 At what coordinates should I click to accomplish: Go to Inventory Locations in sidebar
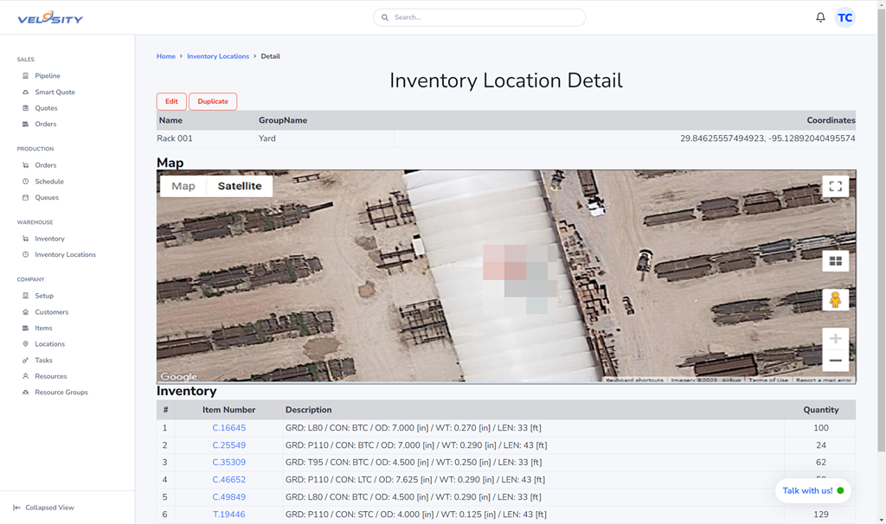[65, 255]
